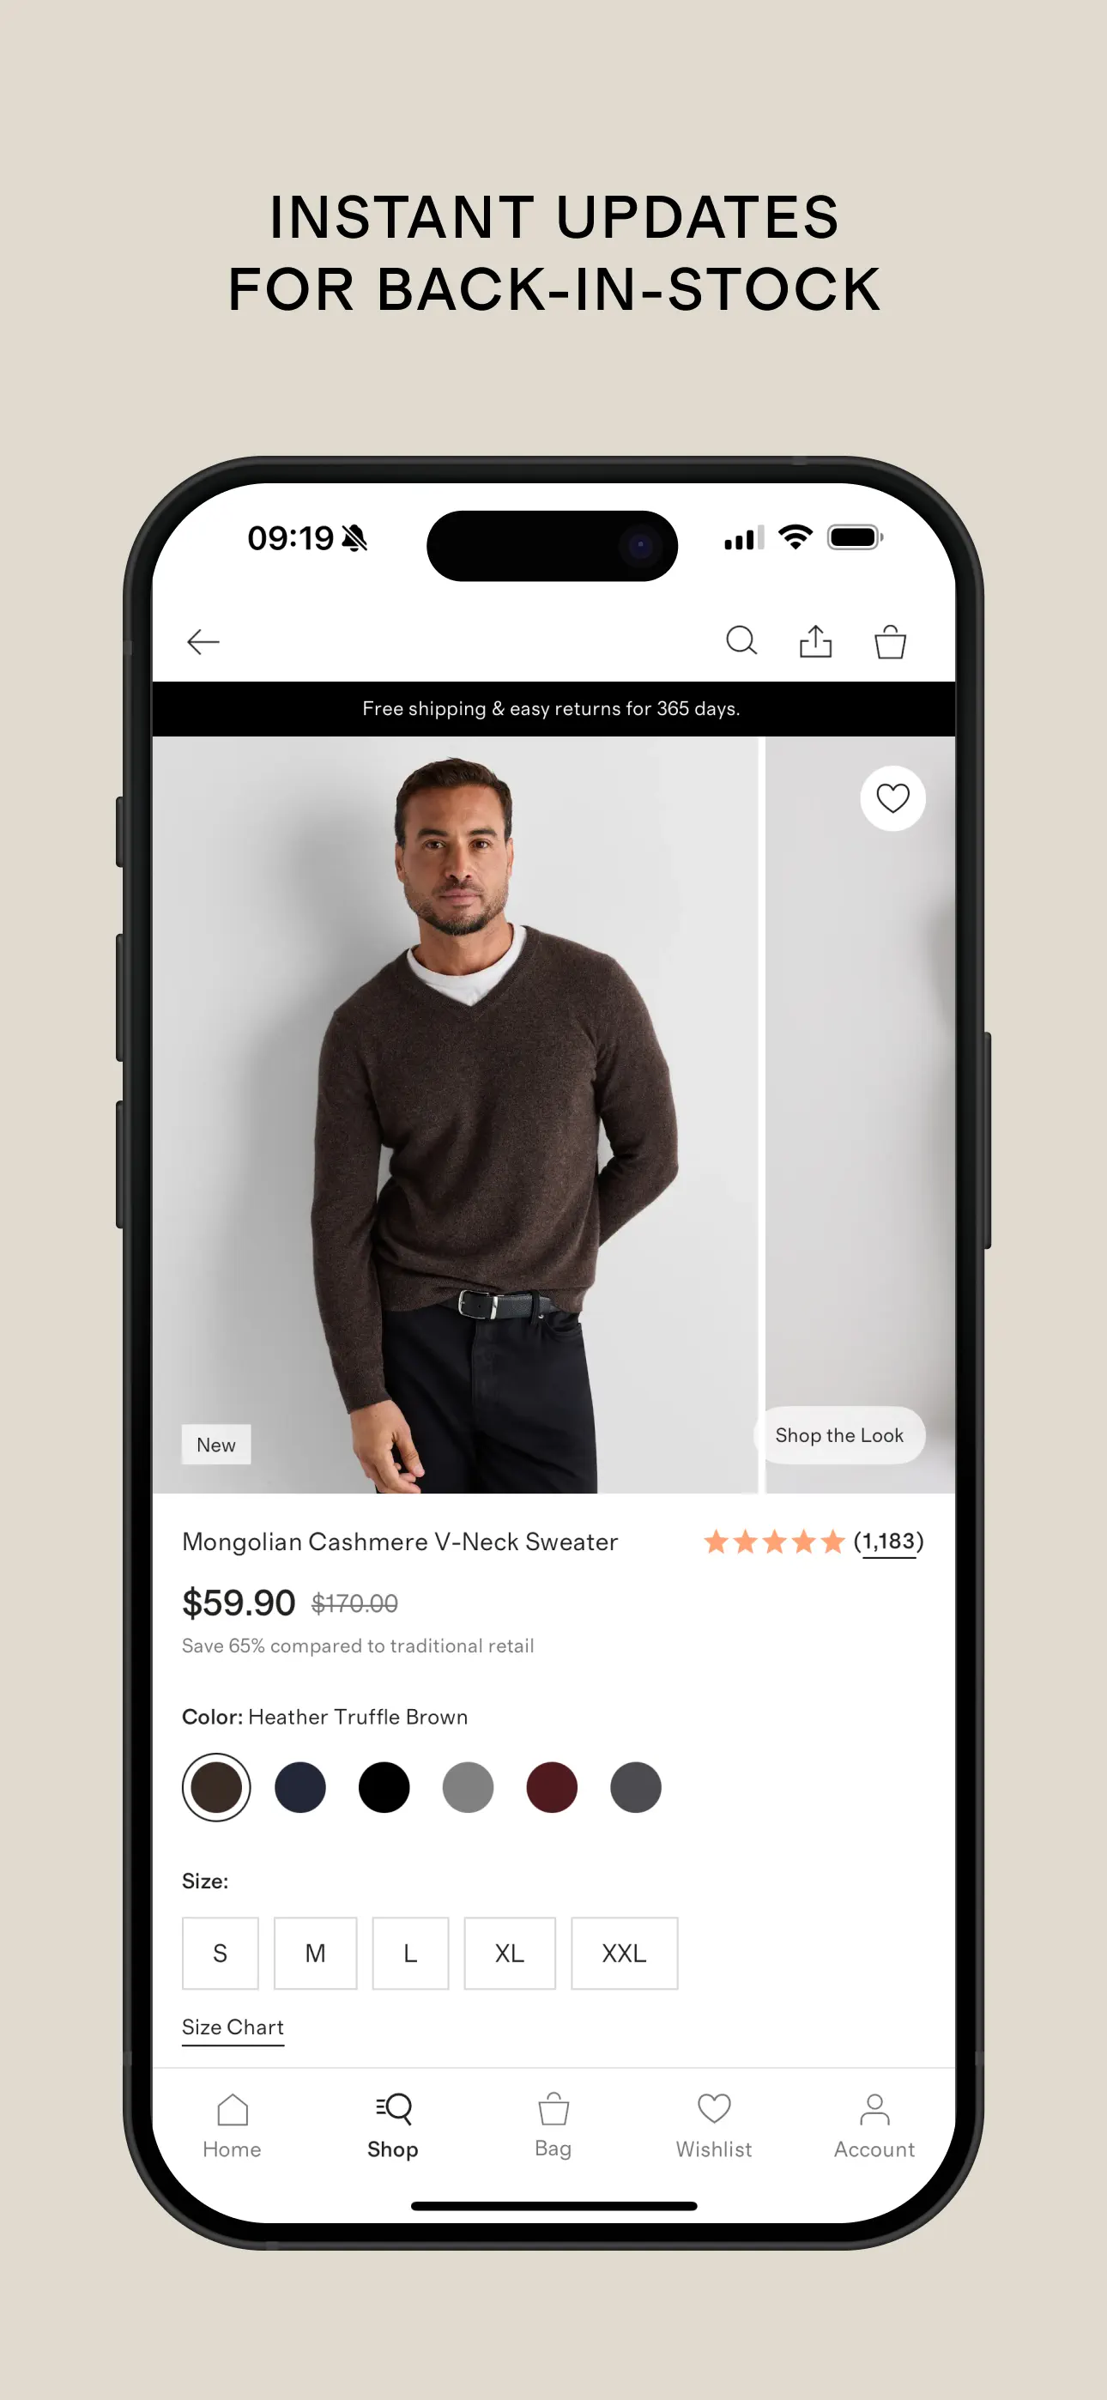This screenshot has width=1107, height=2400.
Task: Open the 1,183 reviews link
Action: coord(889,1542)
